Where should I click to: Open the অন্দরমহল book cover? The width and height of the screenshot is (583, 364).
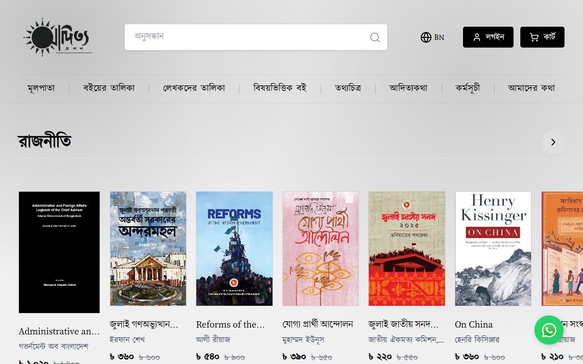tap(148, 248)
